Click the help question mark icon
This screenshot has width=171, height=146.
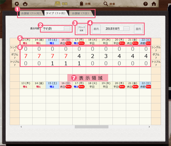click(x=145, y=4)
